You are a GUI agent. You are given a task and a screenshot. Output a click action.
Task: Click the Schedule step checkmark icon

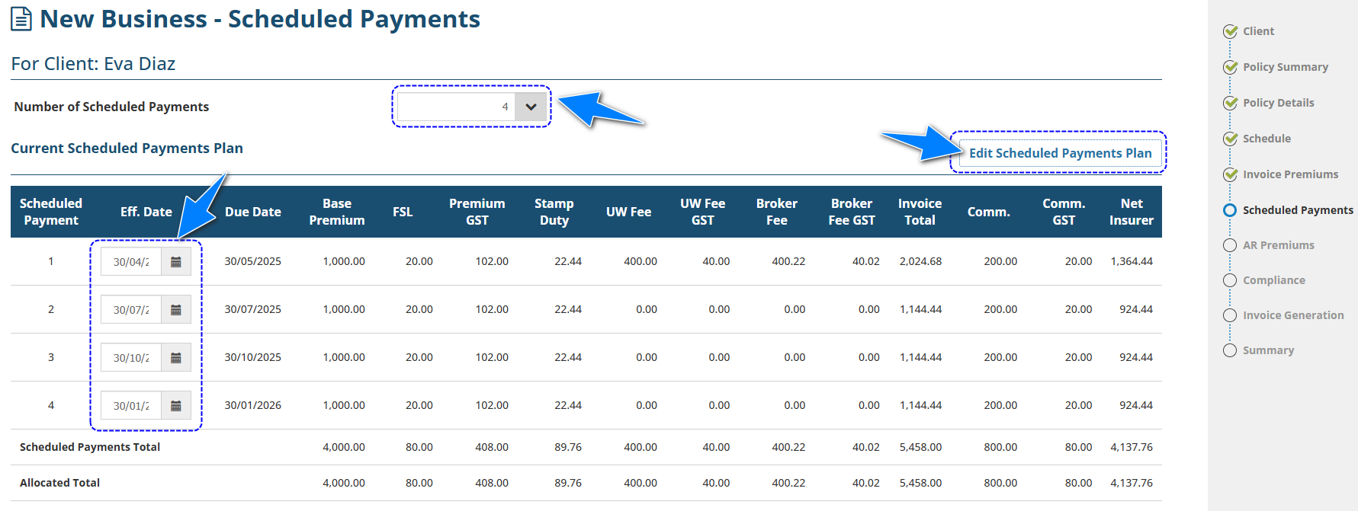click(1230, 139)
